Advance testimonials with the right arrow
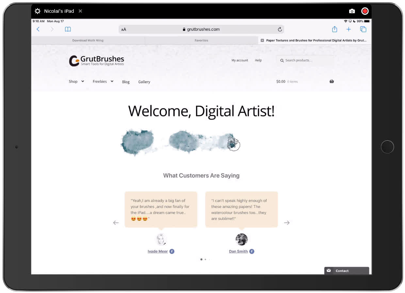405x293 pixels. 286,223
